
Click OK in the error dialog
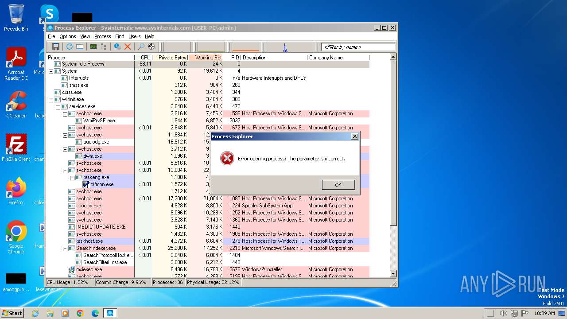coord(338,185)
